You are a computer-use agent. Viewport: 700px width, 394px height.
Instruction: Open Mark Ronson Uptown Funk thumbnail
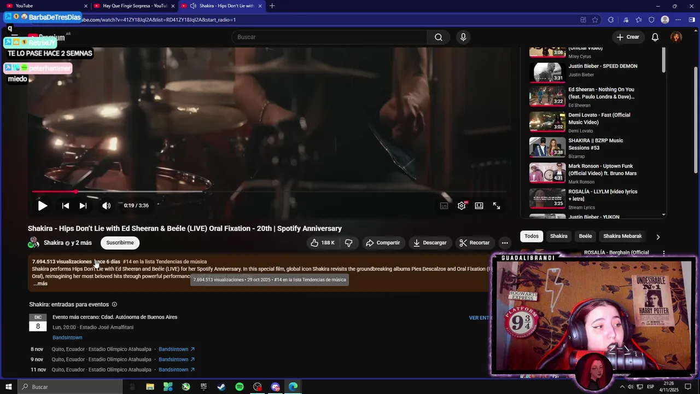[547, 172]
